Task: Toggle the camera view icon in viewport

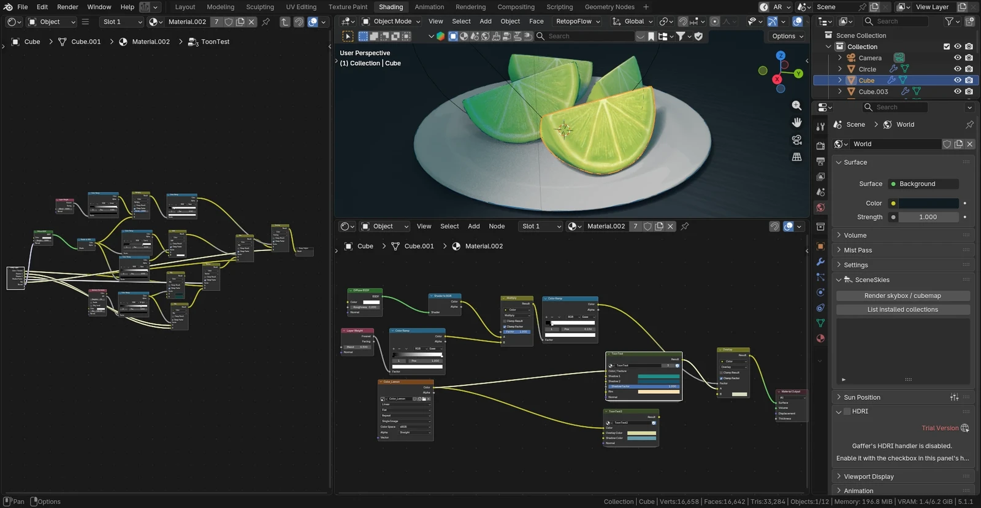Action: [x=796, y=140]
